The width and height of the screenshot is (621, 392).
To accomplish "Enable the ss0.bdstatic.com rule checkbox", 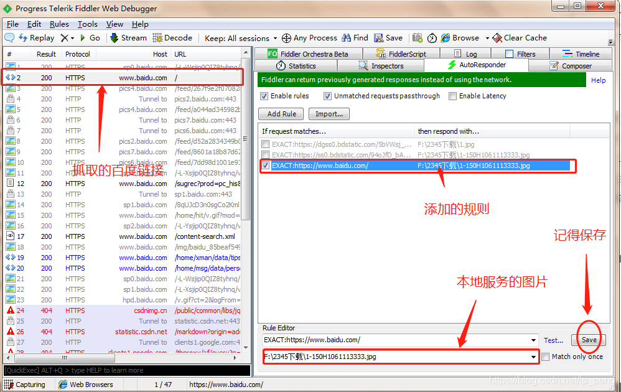I will point(265,155).
